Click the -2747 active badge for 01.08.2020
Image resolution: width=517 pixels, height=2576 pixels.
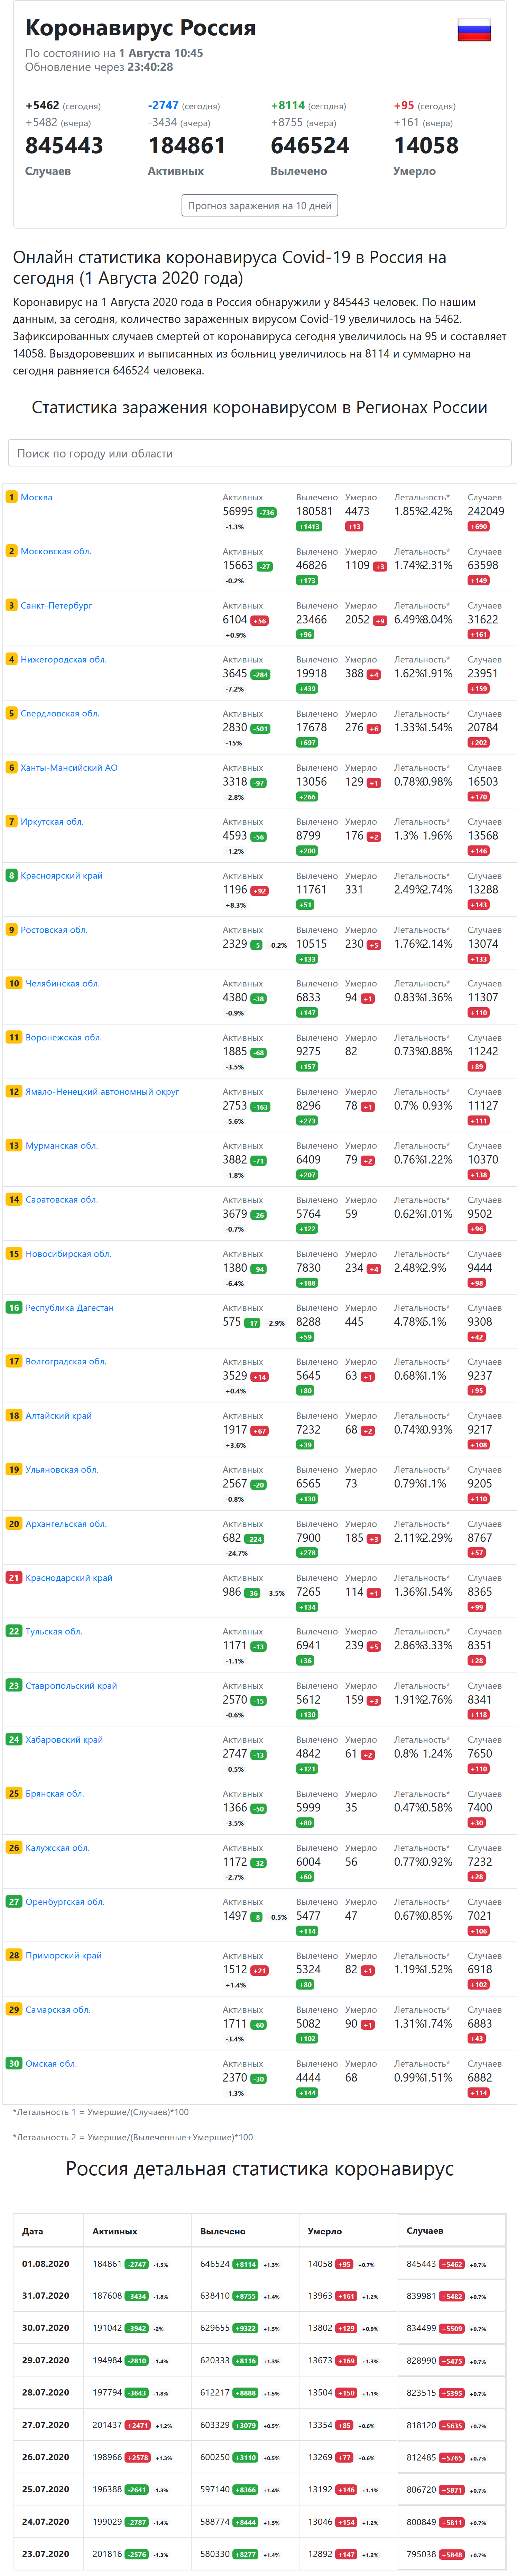click(x=136, y=2264)
